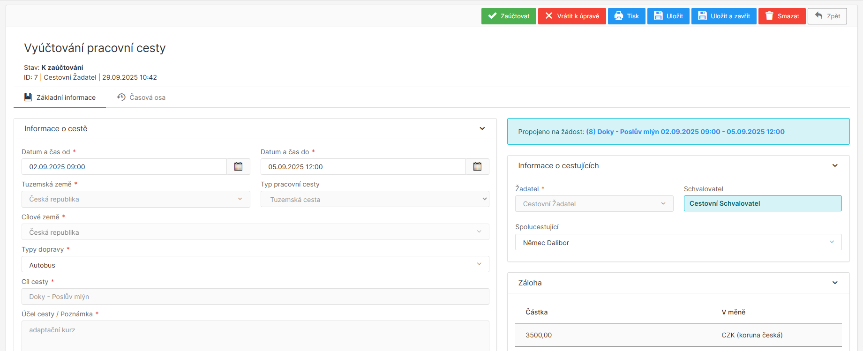The width and height of the screenshot is (863, 351).
Task: Delete record with Smazat button
Action: pos(781,16)
